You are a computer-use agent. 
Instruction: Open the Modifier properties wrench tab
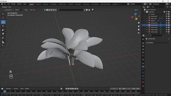[143, 66]
